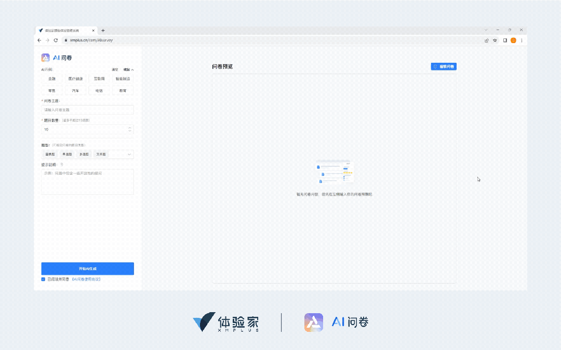Open the 《AI问卷使用协议》 link
Screen dimensions: 561x350
[x=85, y=279]
